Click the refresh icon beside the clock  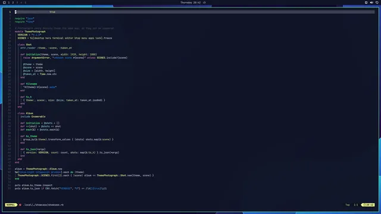[x=204, y=2]
